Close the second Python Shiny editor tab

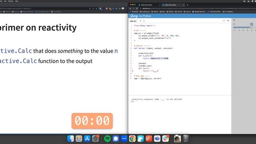[184, 5]
